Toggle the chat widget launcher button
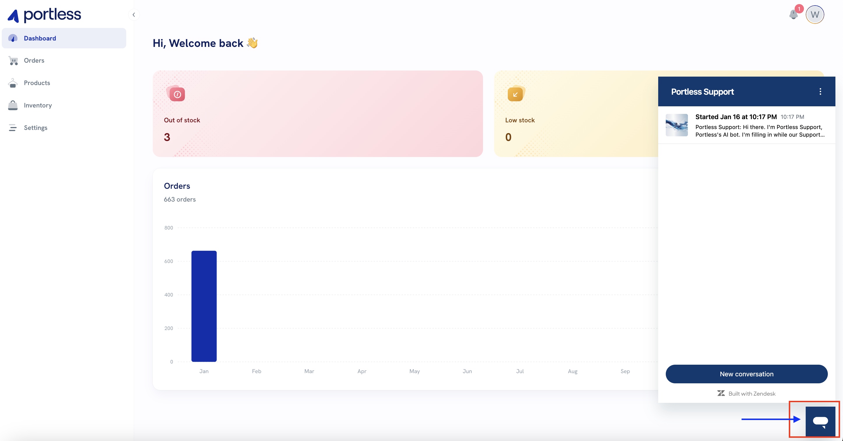This screenshot has width=843, height=441. click(x=820, y=421)
